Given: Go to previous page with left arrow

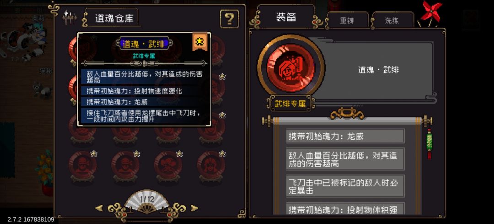Looking at the screenshot, I should point(99,208).
